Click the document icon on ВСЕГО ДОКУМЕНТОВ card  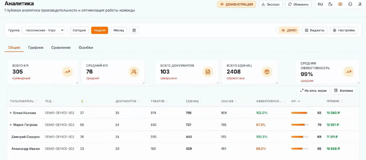208,72
